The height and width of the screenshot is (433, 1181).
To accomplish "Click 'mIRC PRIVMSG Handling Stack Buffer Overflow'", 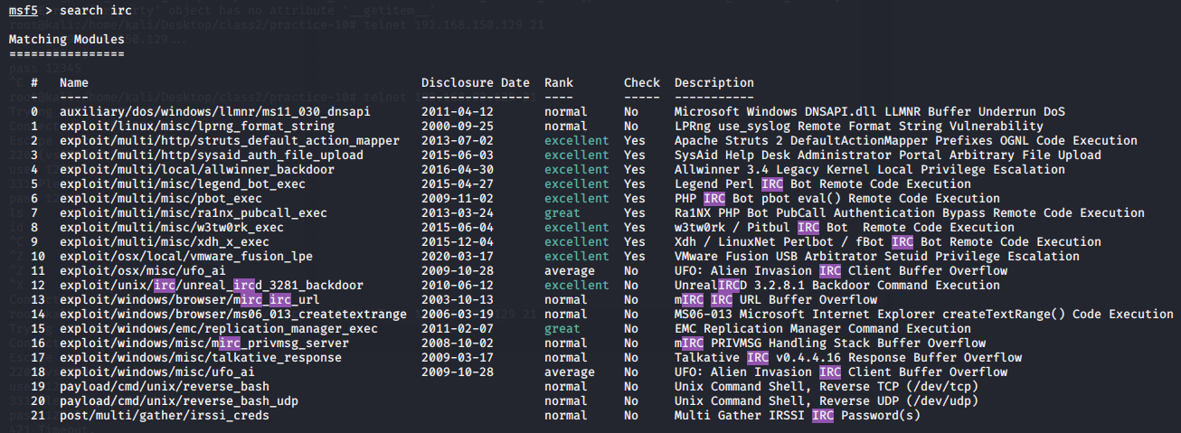I will (x=830, y=344).
